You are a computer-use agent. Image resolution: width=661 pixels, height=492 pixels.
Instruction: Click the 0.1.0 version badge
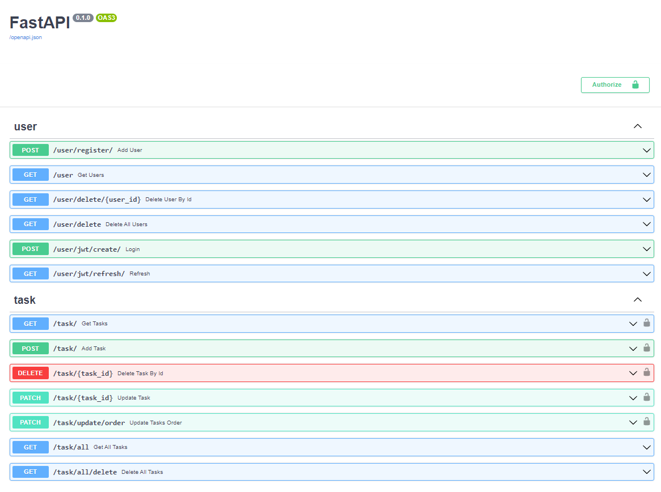coord(83,18)
